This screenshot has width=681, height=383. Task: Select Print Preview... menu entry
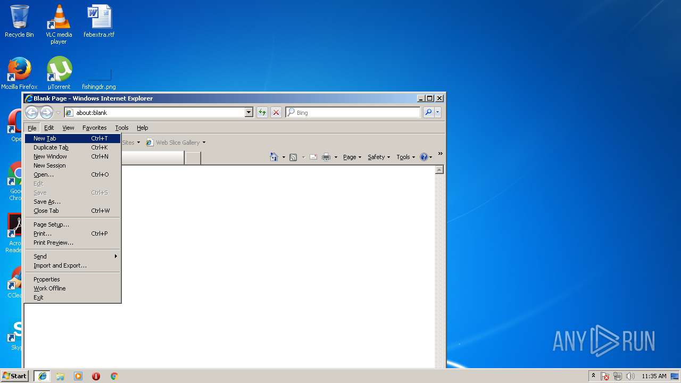coord(72,243)
